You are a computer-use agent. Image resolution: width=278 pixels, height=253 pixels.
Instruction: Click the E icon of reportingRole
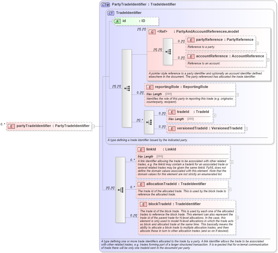tap(150, 87)
